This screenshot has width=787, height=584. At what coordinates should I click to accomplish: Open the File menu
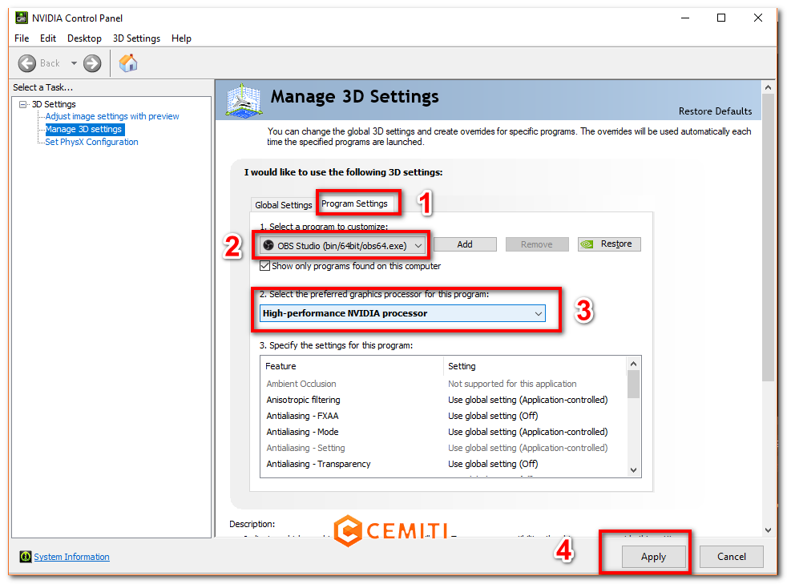coord(22,38)
